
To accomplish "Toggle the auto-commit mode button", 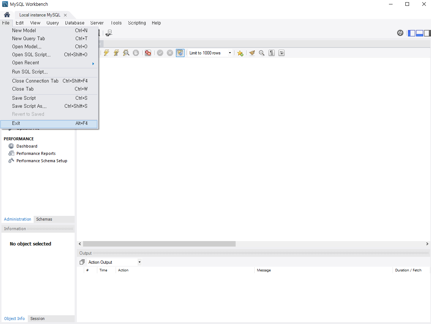I will [x=180, y=53].
